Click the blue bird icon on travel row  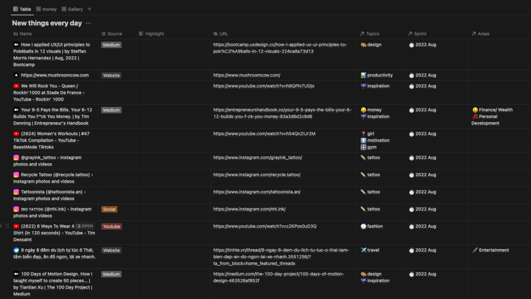16,250
